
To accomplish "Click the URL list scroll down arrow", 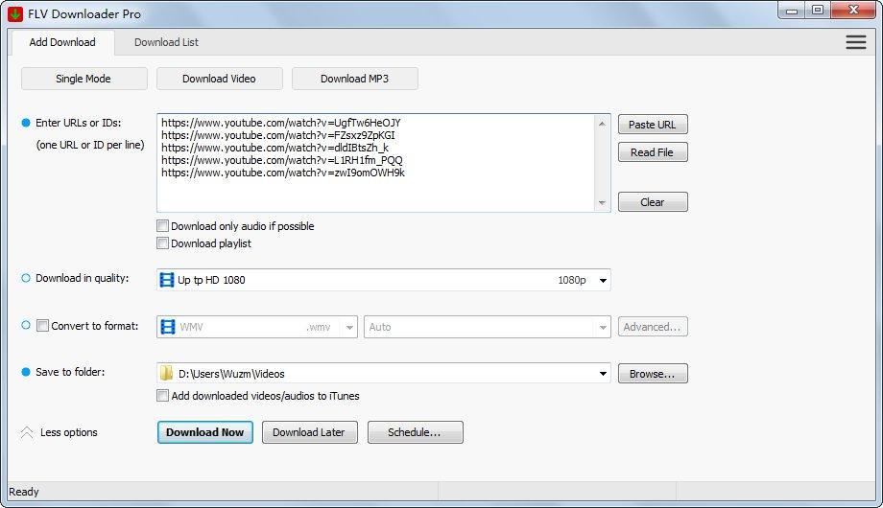I will [x=602, y=203].
